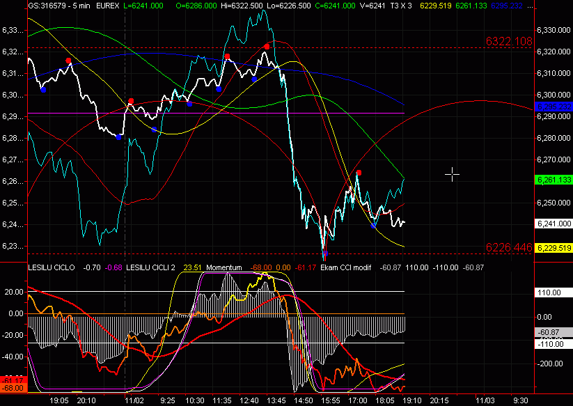The width and height of the screenshot is (573, 406).
Task: Click the gray -60.87 tag on right axis
Action: click(x=553, y=332)
